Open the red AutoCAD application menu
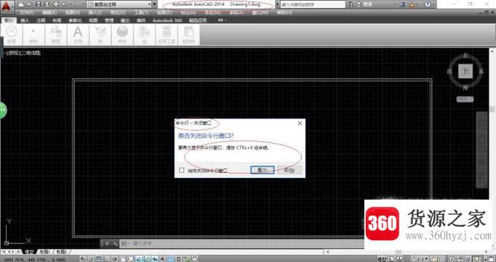This screenshot has width=496, height=262. coord(7,5)
